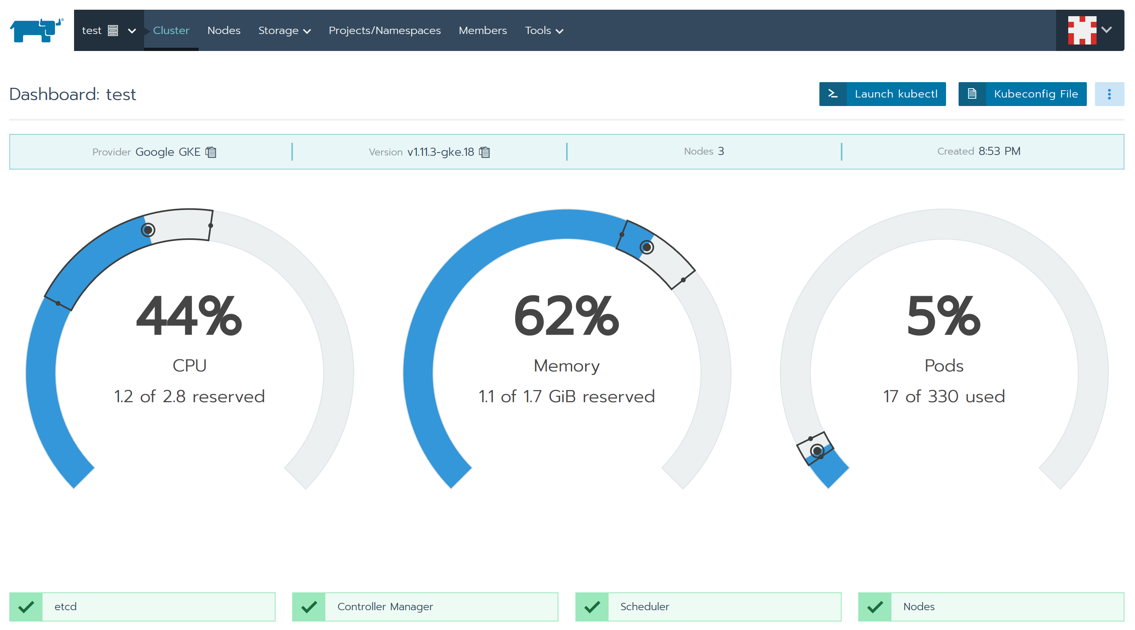Click the Controller Manager checkmark icon

point(309,607)
